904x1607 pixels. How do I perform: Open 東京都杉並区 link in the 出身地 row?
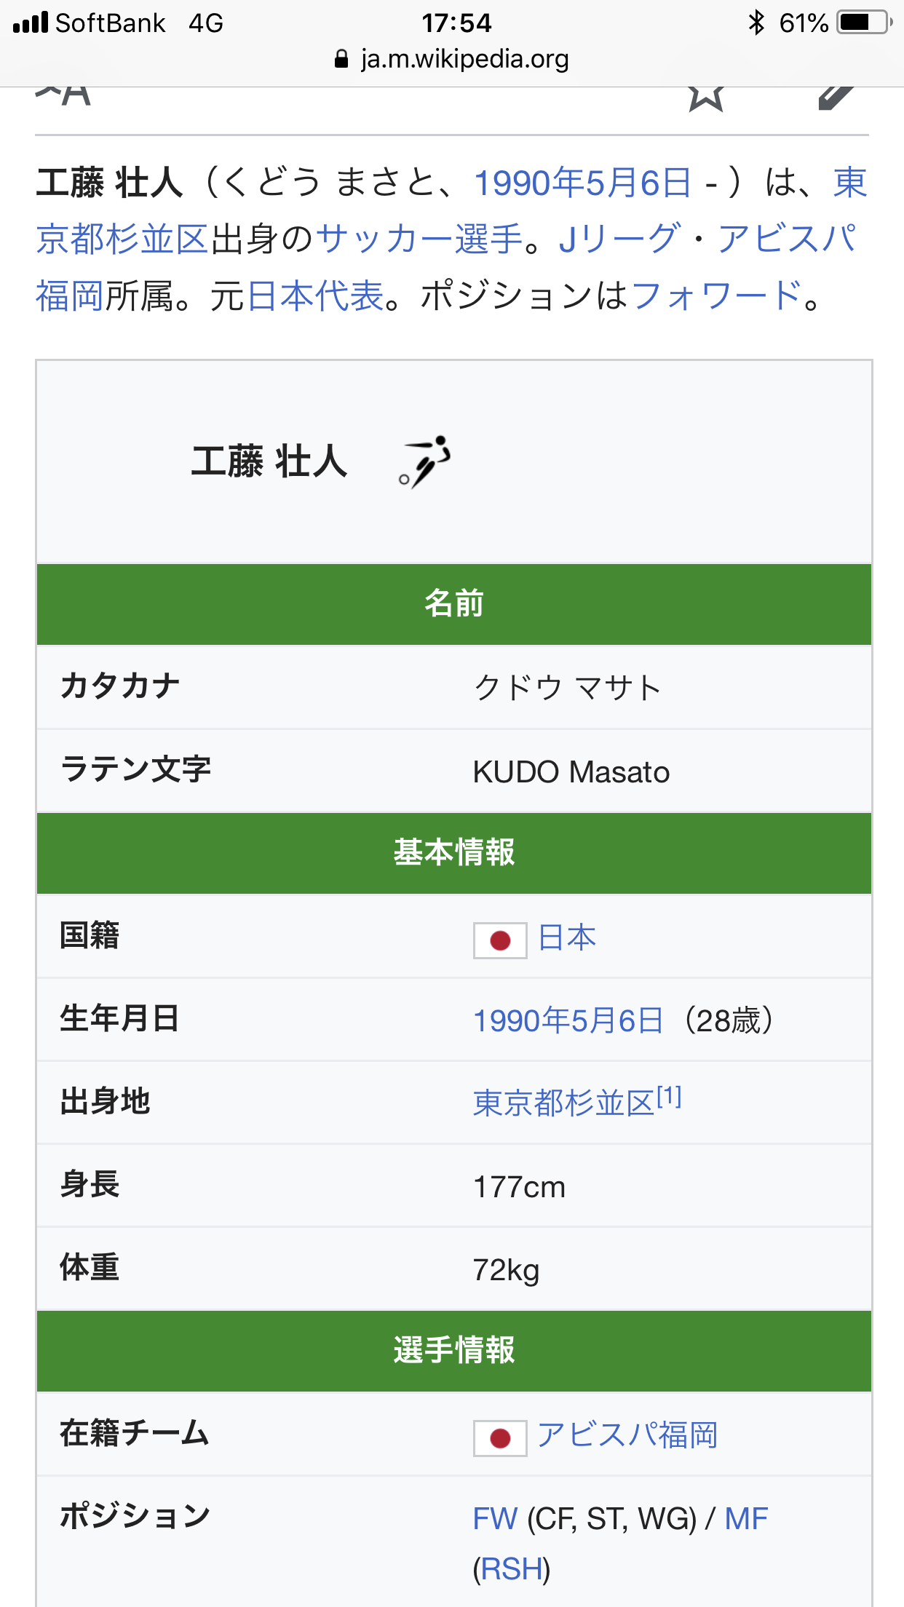tap(563, 1103)
